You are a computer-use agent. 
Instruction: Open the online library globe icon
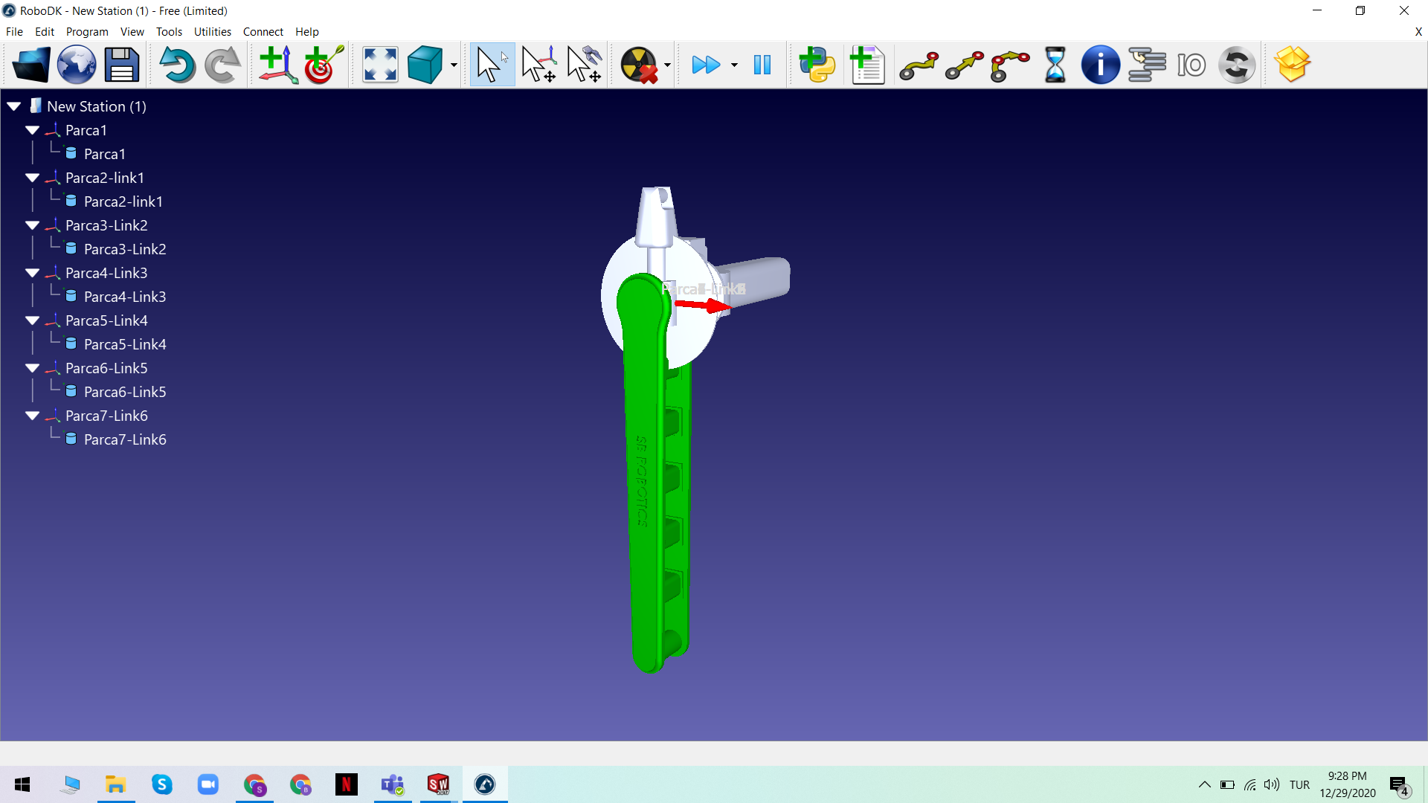tap(77, 65)
